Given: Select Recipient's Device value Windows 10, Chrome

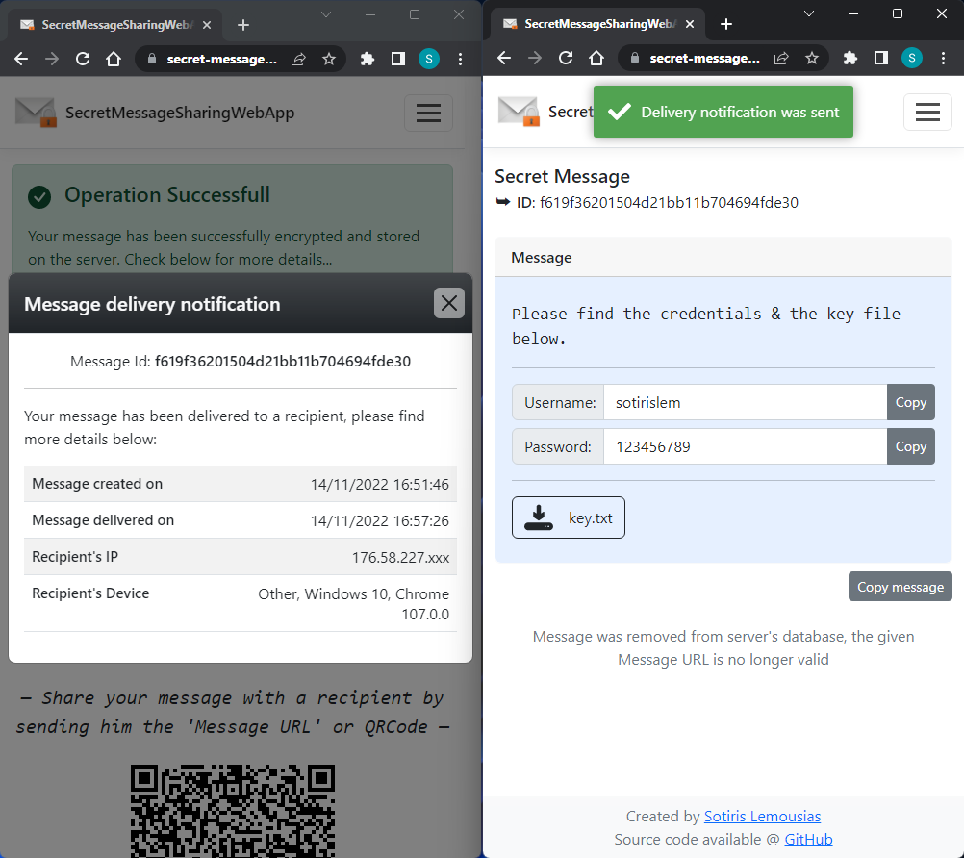Looking at the screenshot, I should (x=353, y=604).
